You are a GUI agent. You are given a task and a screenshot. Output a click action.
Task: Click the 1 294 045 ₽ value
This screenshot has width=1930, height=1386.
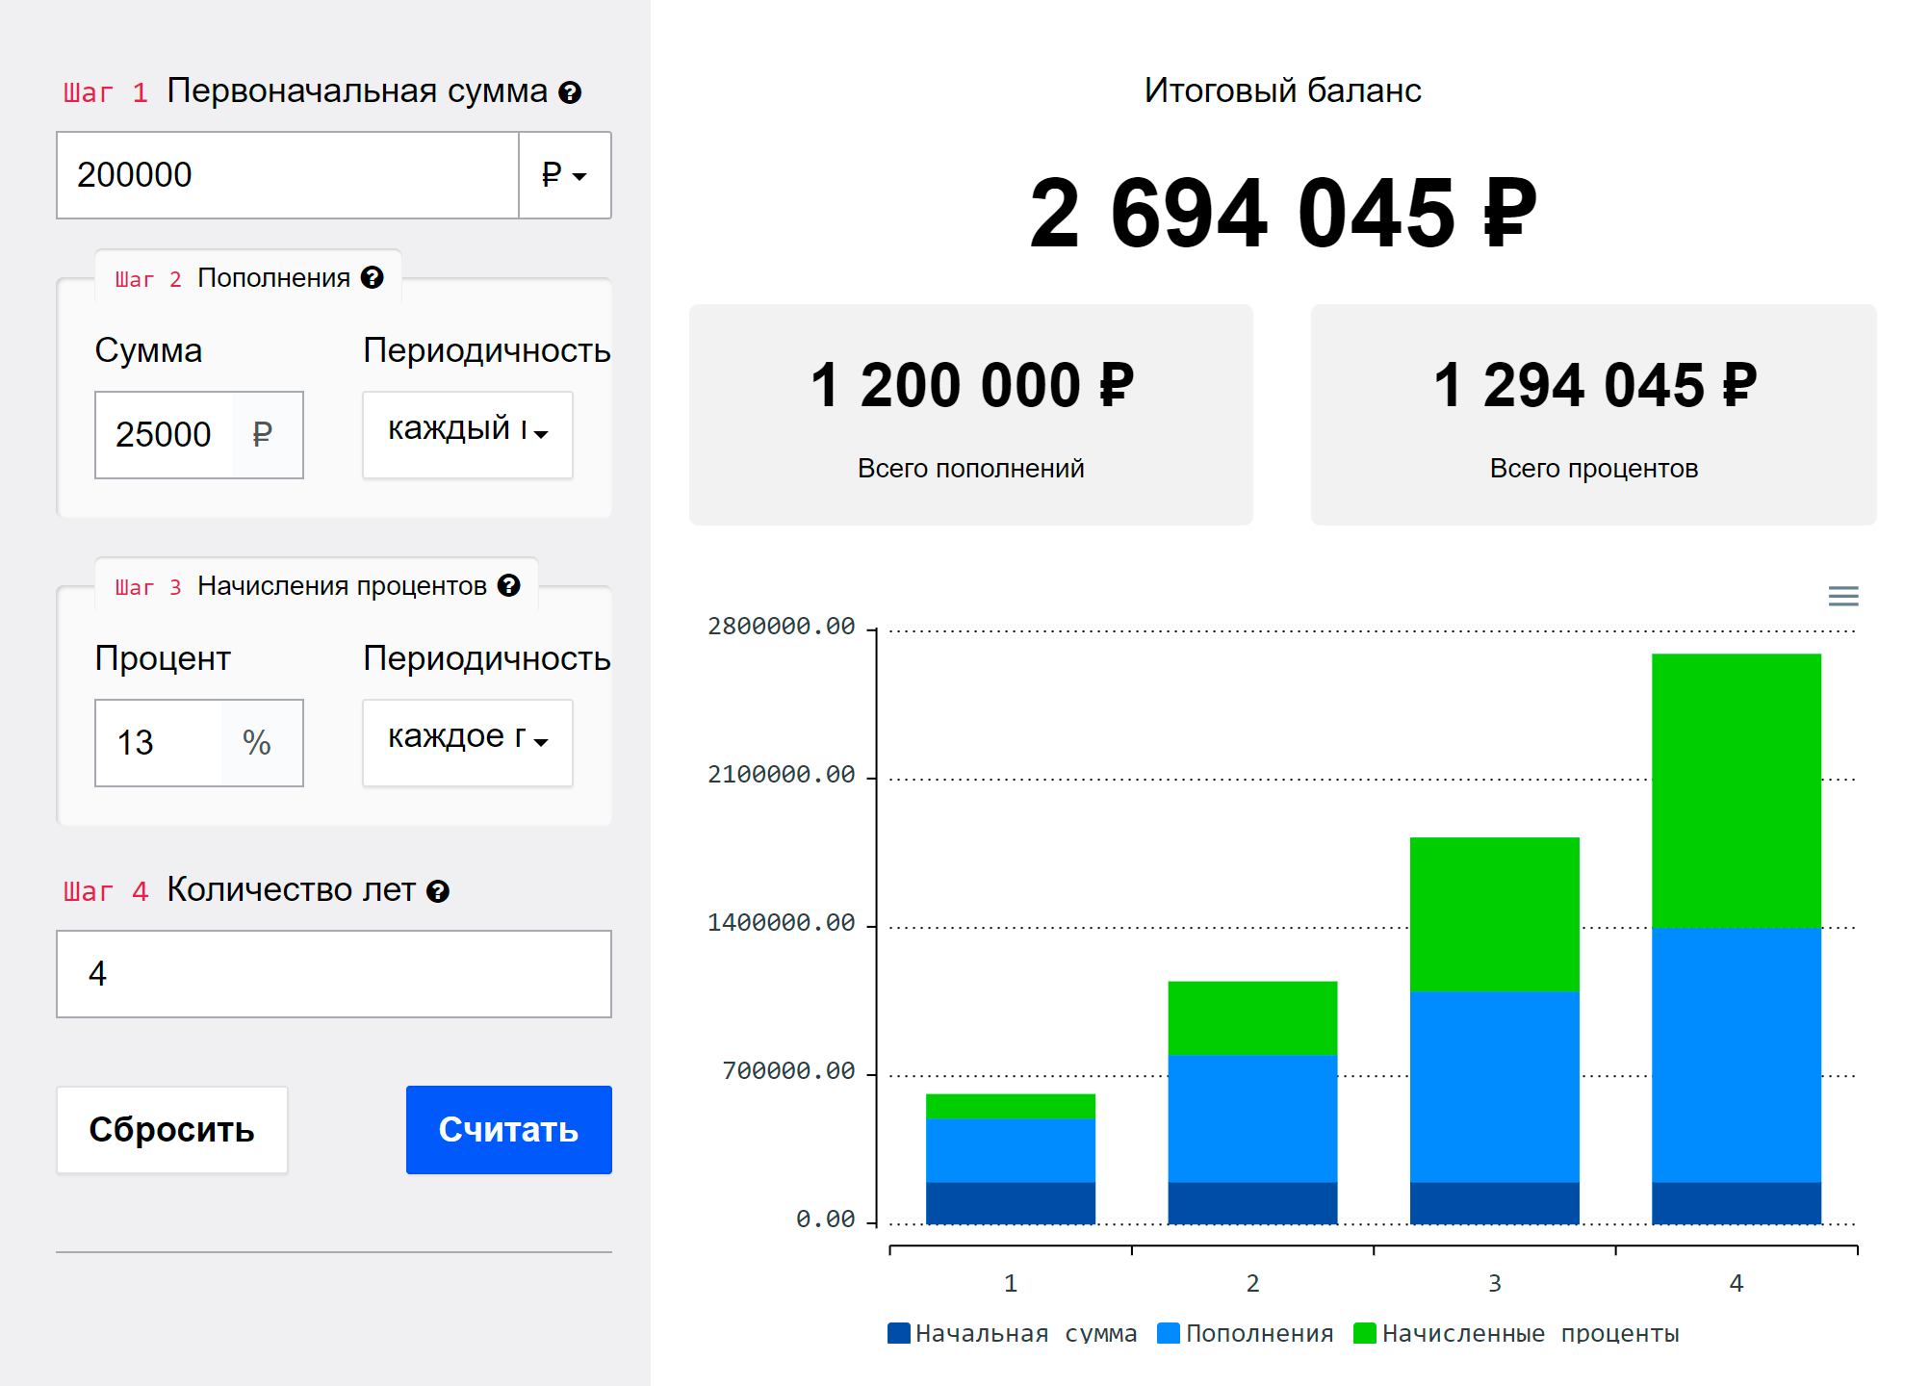(1595, 385)
